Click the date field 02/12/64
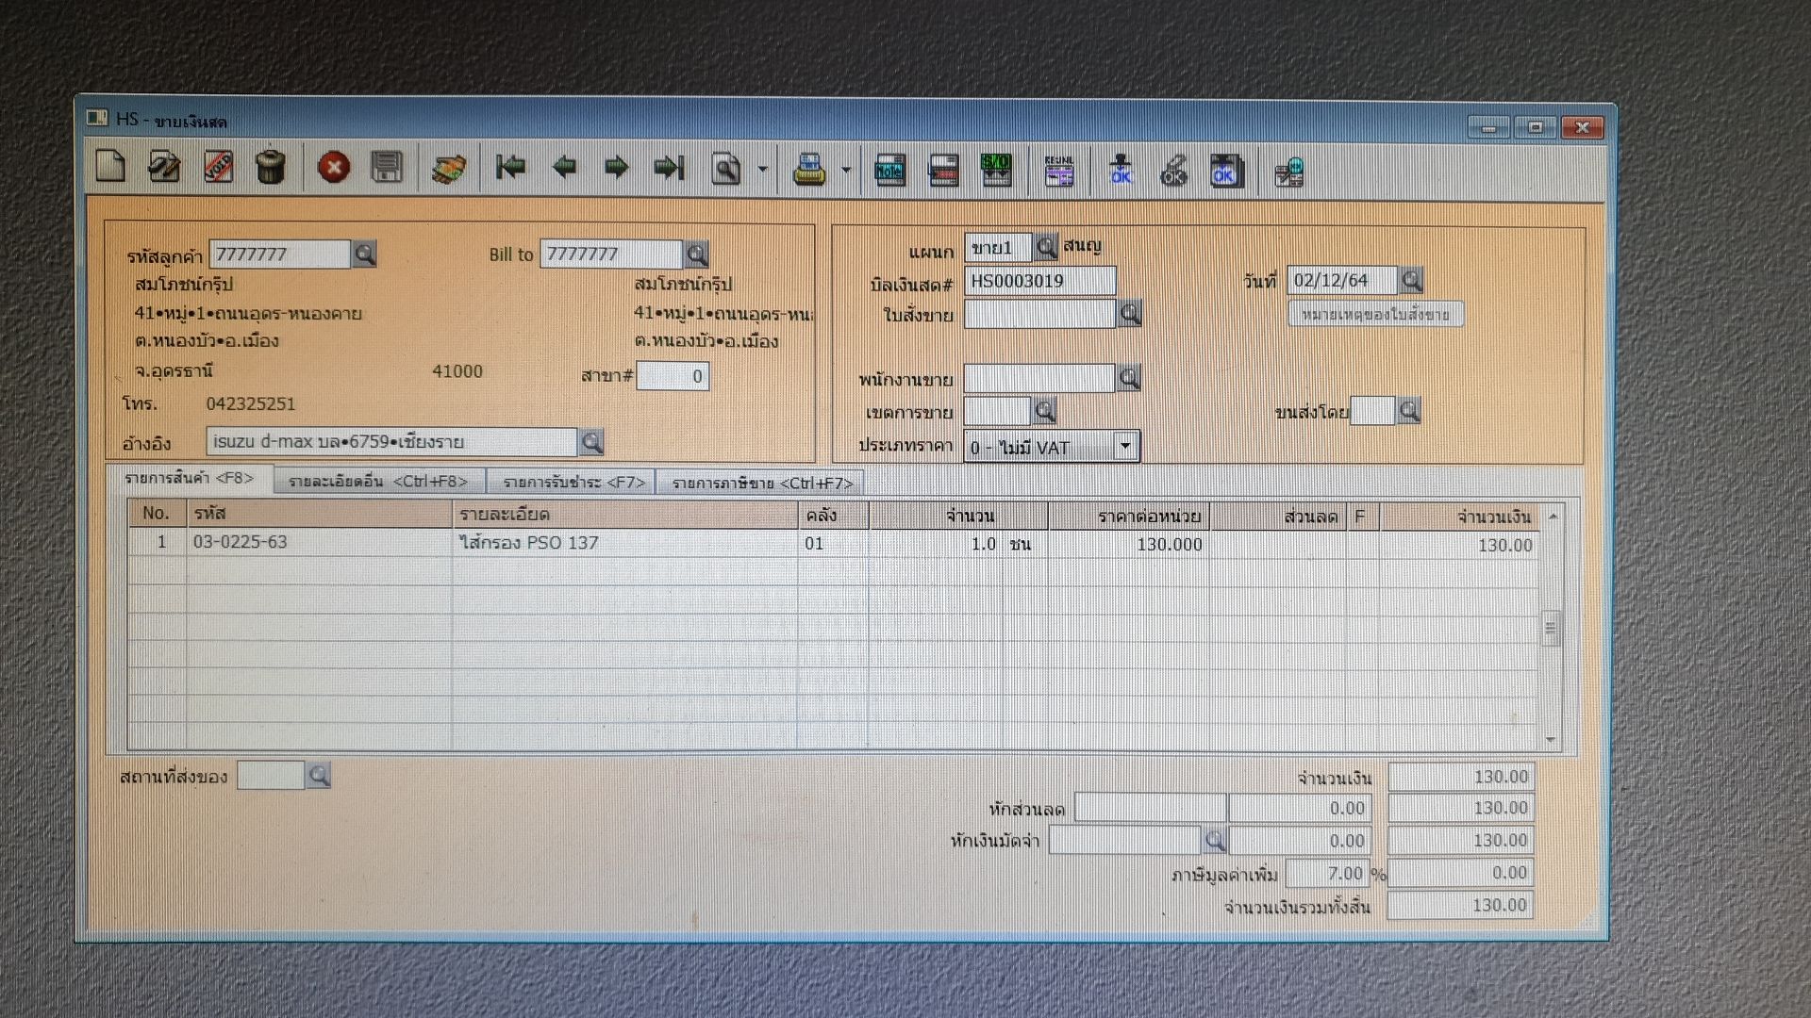Viewport: 1811px width, 1018px height. 1341,280
